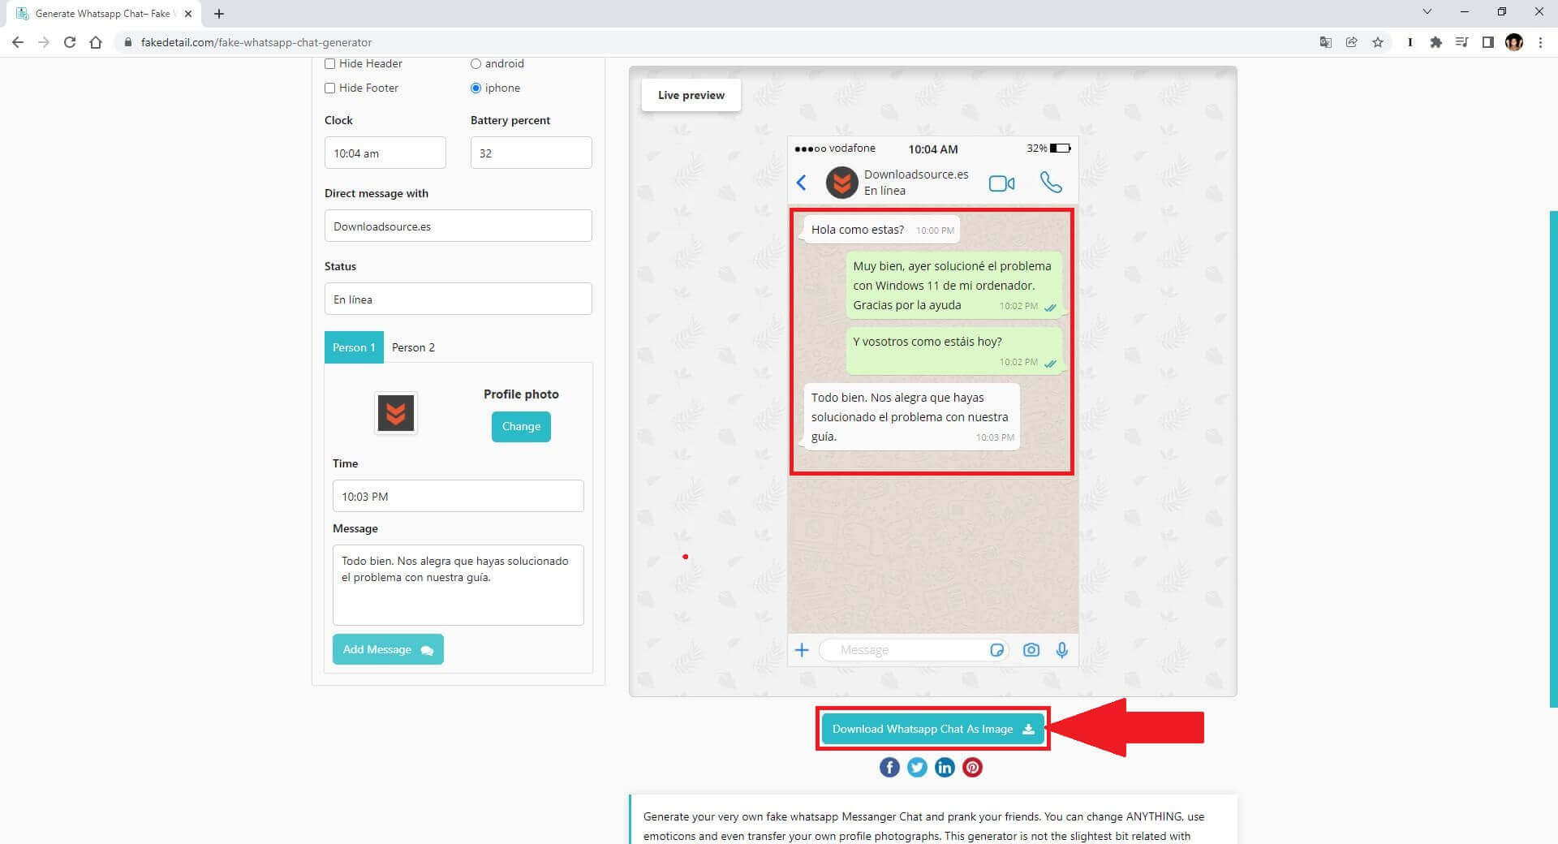Click the page vertical scrollbar
This screenshot has width=1558, height=844.
(x=1553, y=459)
